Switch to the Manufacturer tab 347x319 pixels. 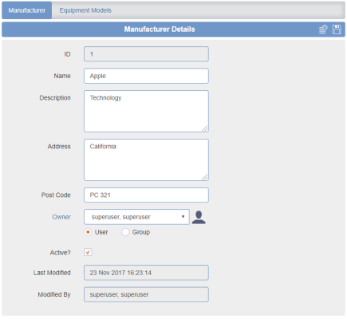27,10
